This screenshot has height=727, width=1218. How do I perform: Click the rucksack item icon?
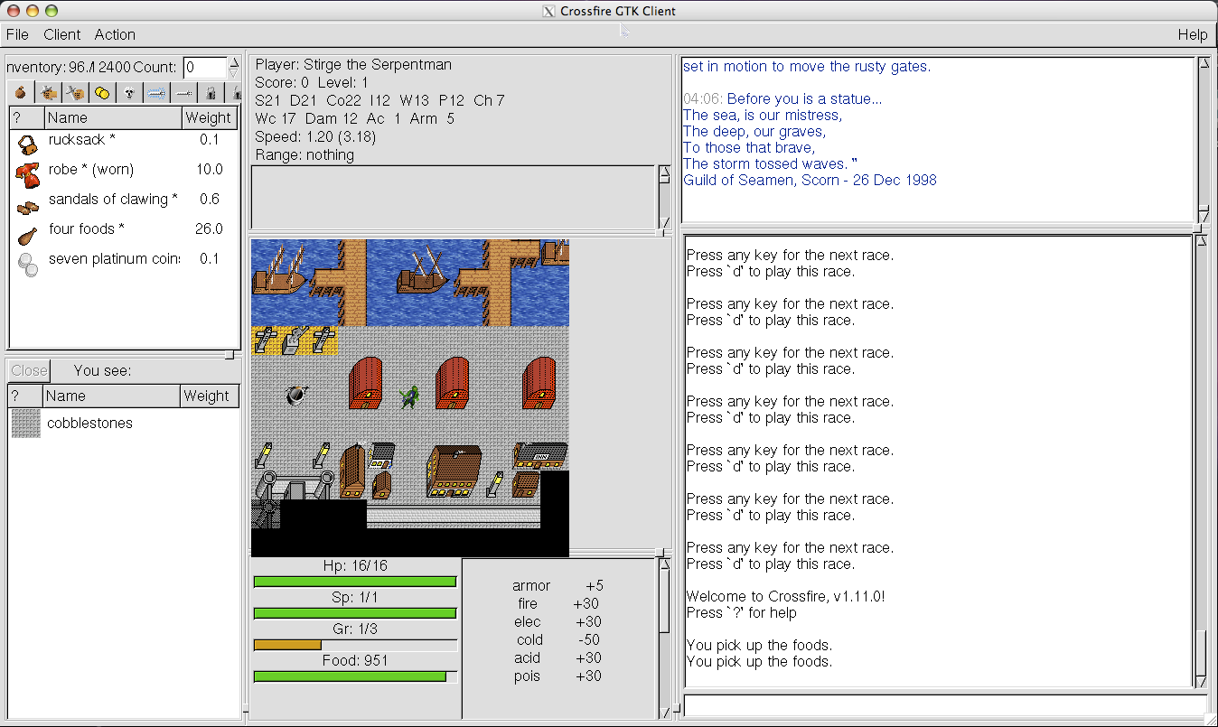coord(28,143)
